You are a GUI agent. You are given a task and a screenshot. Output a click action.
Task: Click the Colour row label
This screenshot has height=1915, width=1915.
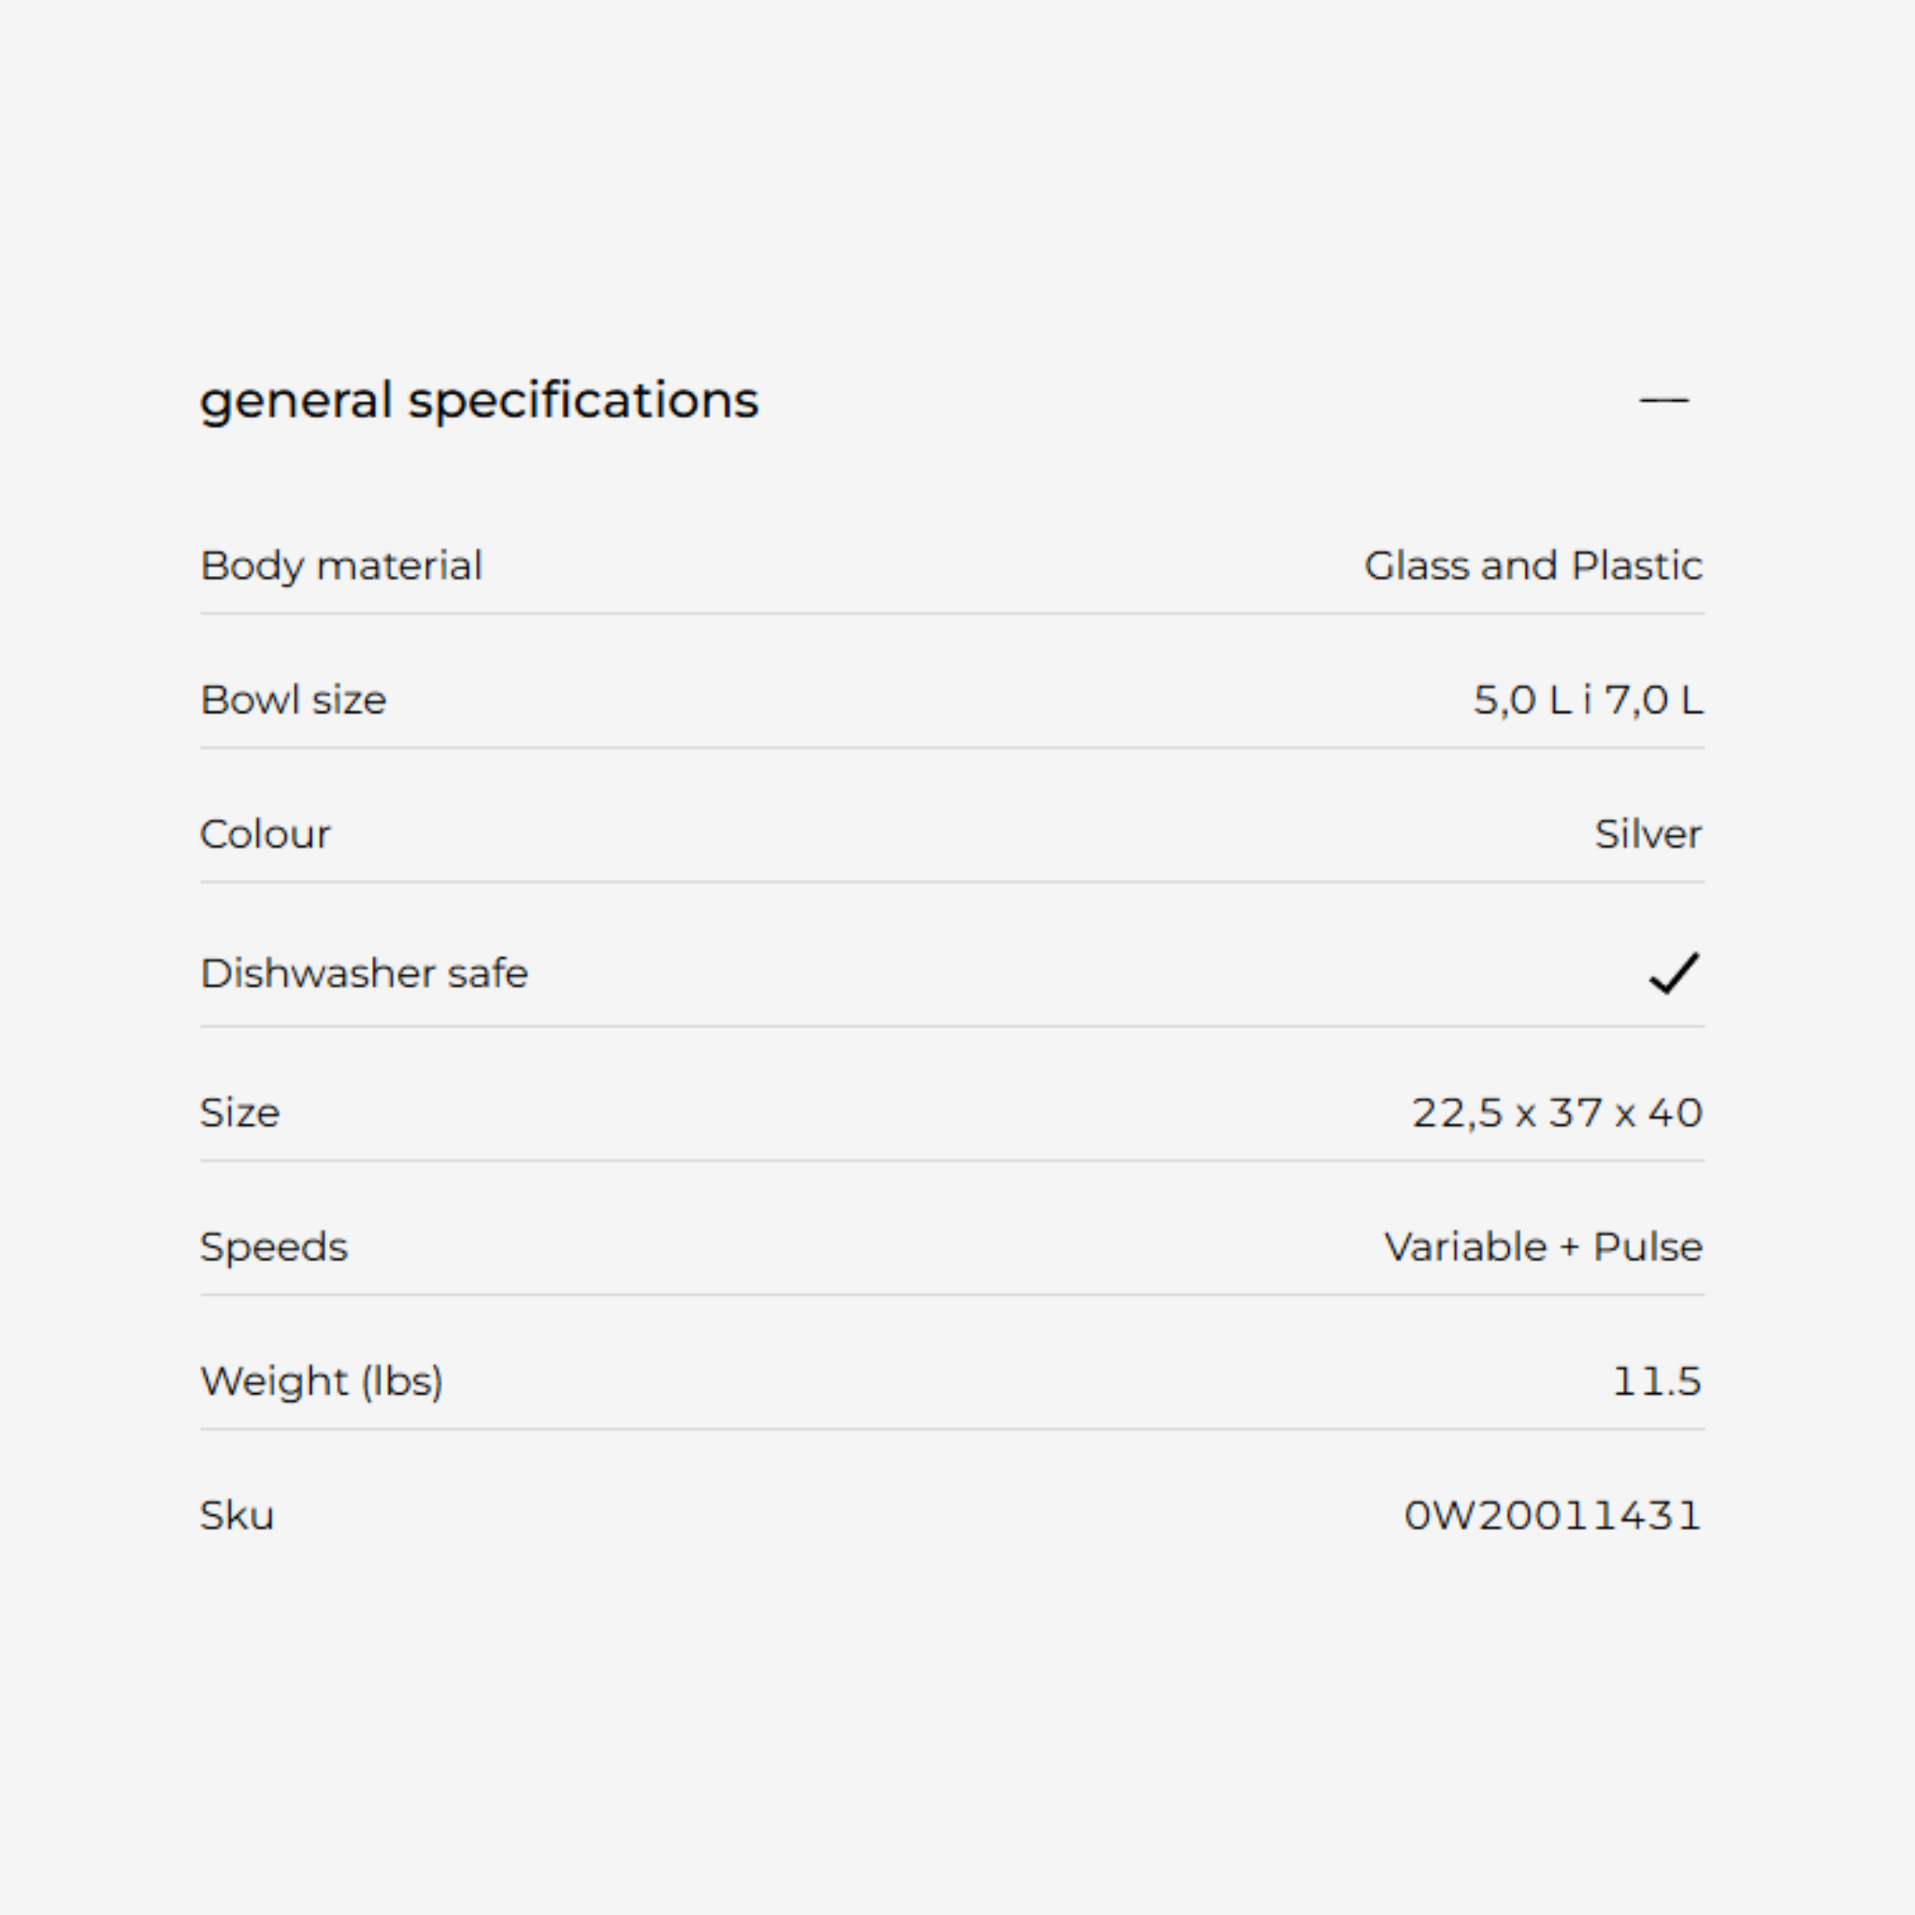point(265,835)
